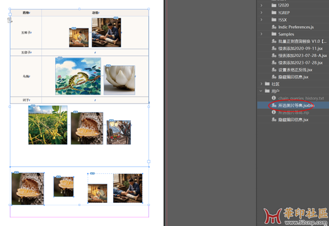Select the green soybean field image
The image size is (329, 226).
pyautogui.click(x=48, y=125)
